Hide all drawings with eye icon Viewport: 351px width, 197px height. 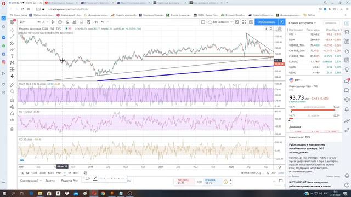tap(12, 120)
